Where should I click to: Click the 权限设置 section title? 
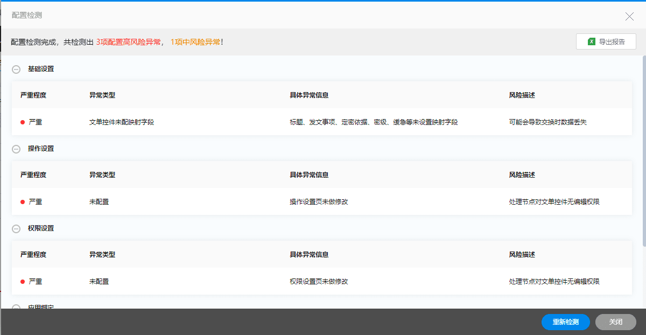[x=41, y=228]
